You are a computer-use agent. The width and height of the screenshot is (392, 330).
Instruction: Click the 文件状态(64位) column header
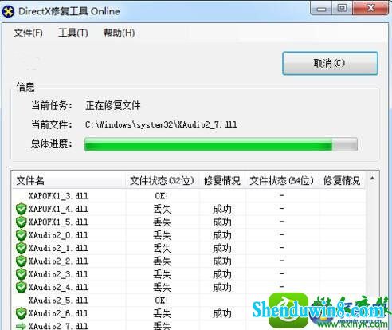(x=282, y=181)
